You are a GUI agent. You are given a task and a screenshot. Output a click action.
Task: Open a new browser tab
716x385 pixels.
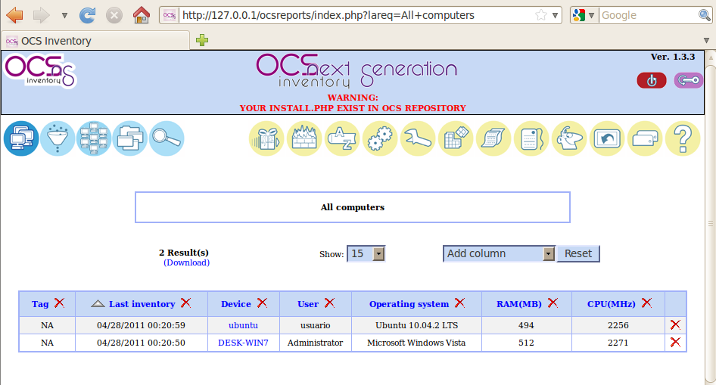(202, 40)
